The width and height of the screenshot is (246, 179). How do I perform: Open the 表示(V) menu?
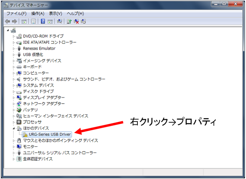click(x=56, y=13)
